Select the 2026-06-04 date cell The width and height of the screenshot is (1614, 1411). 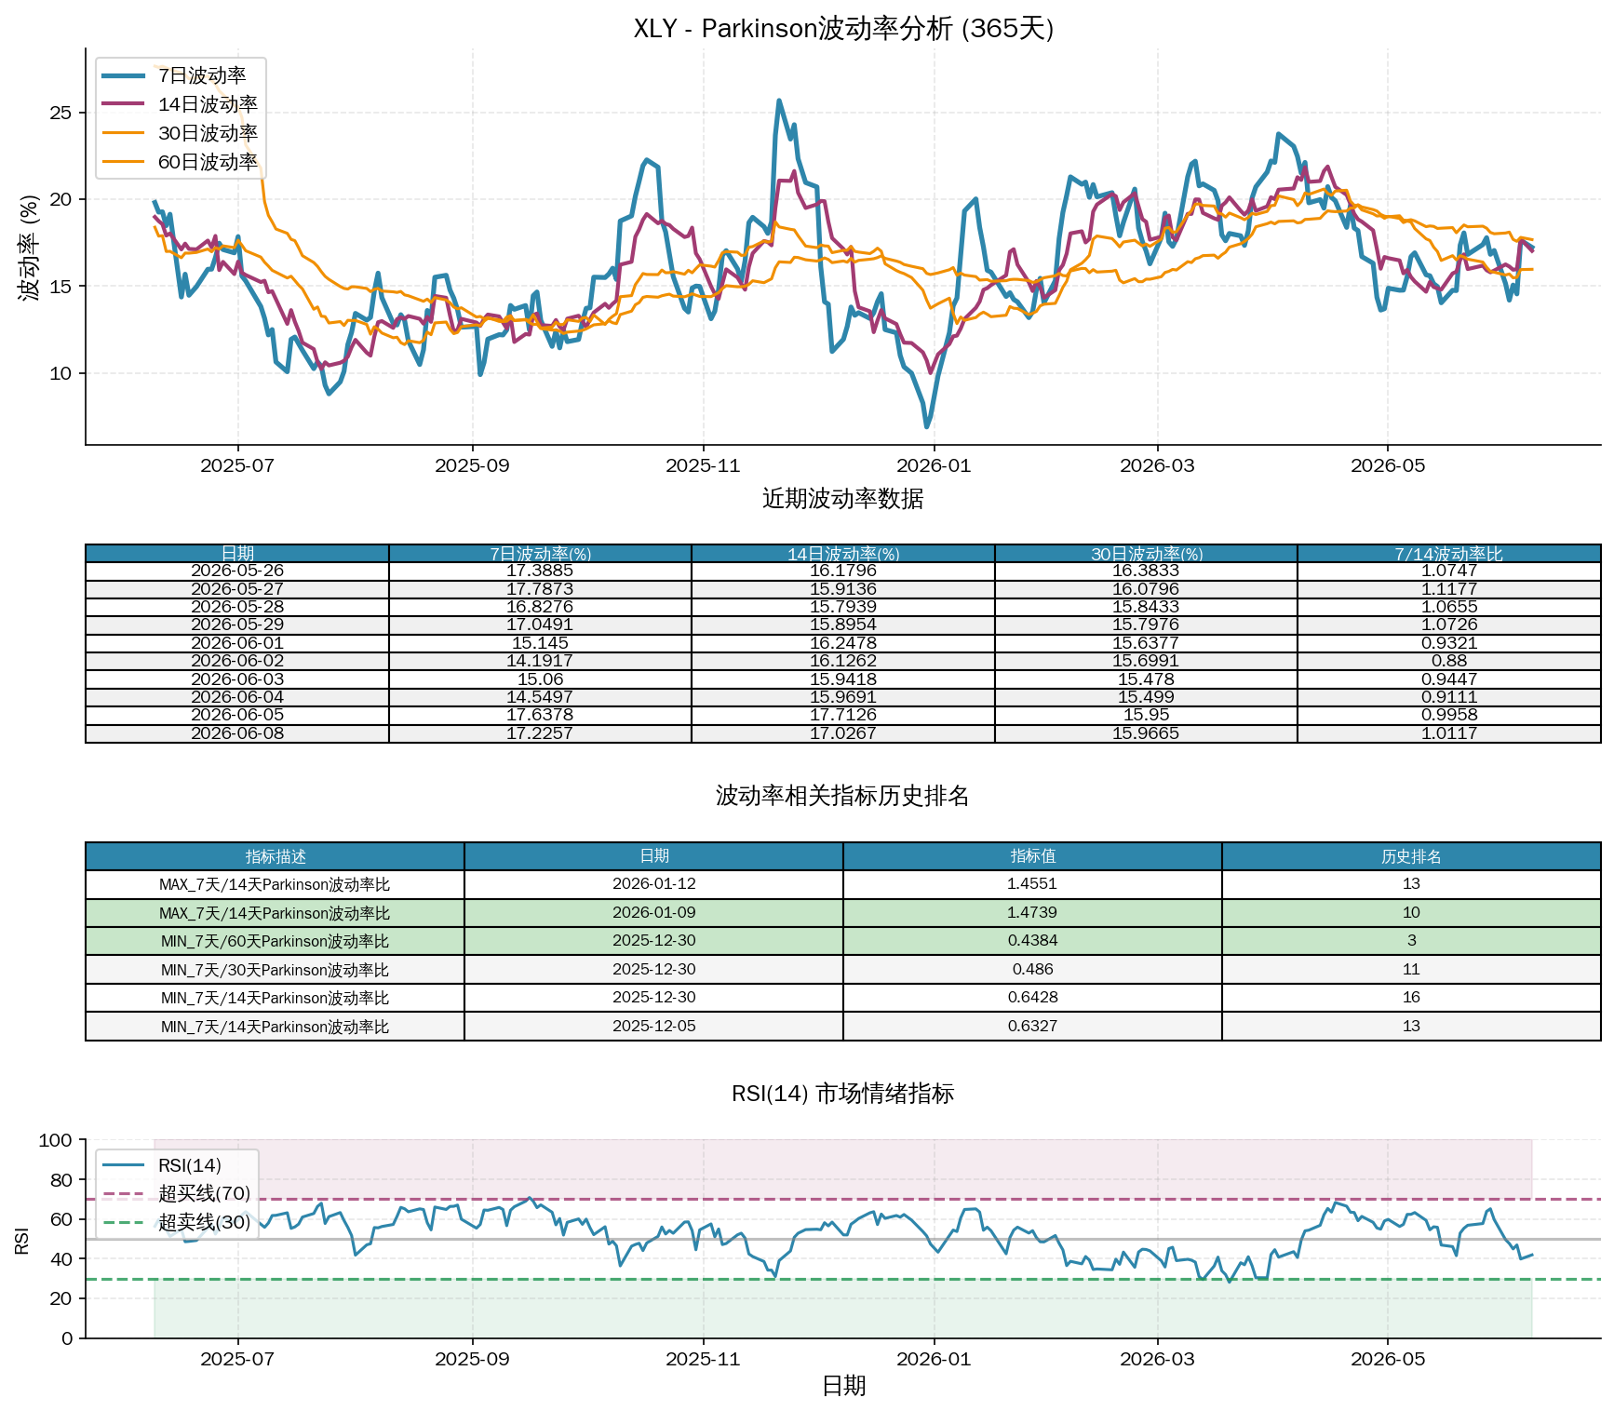tap(237, 697)
